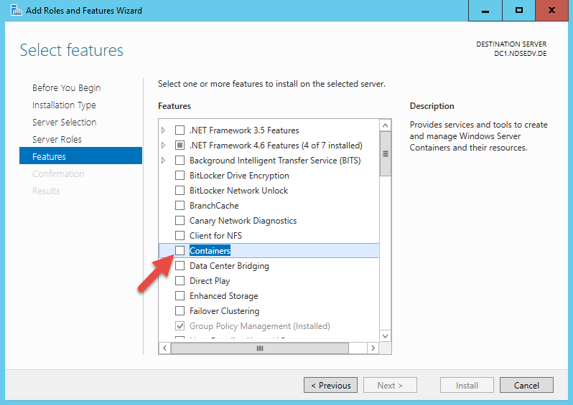Check the BitLocker Drive Encryption box
The image size is (573, 405).
[x=180, y=176]
